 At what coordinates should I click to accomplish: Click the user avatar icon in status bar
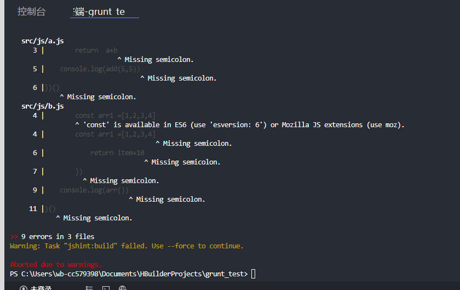tap(24, 288)
